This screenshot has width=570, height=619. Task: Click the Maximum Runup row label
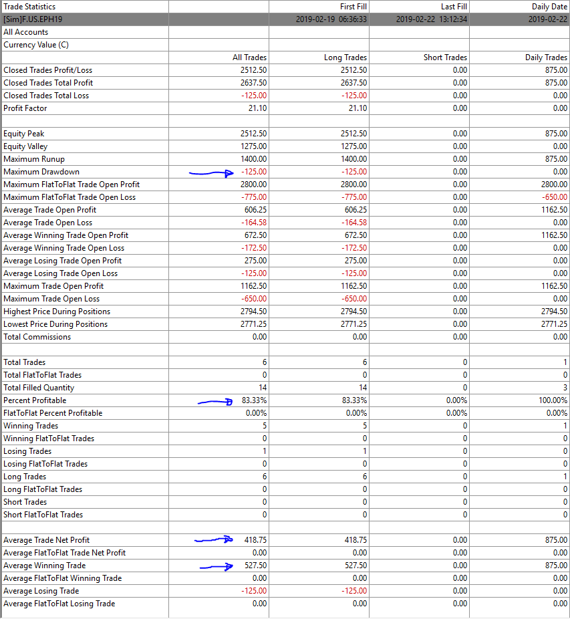[x=34, y=159]
